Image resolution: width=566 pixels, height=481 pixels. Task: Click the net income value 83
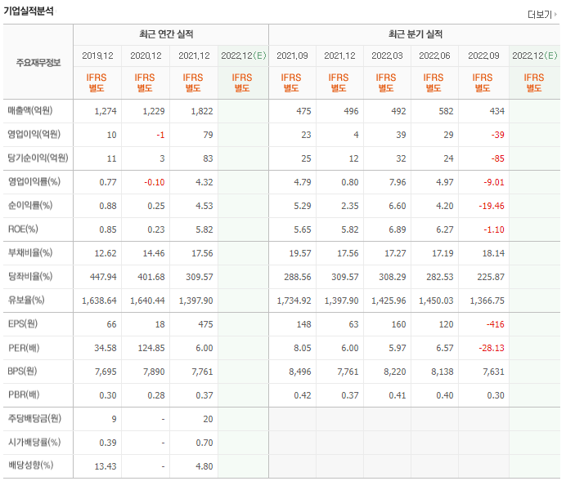(x=208, y=159)
